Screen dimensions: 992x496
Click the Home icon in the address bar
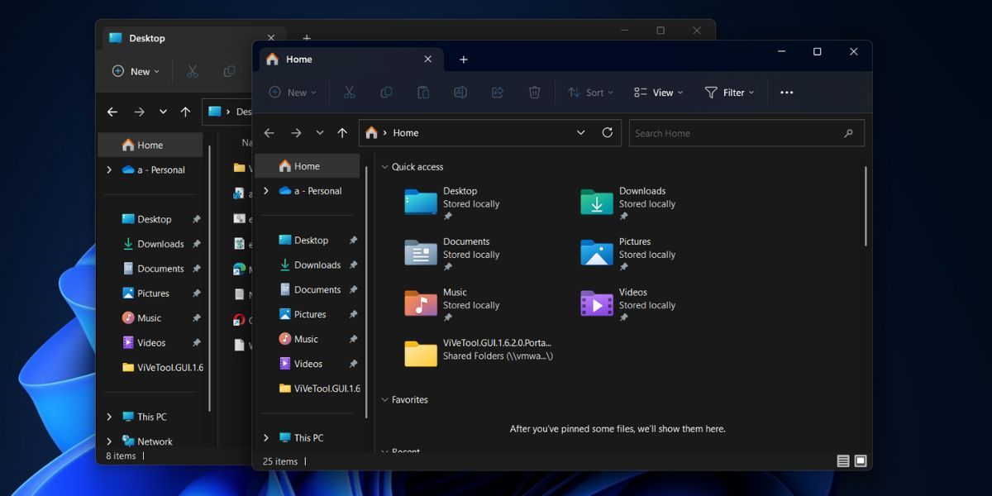click(x=371, y=132)
